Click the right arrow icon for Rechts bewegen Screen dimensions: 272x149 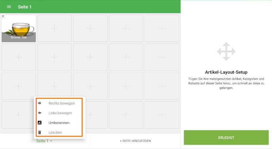point(39,103)
